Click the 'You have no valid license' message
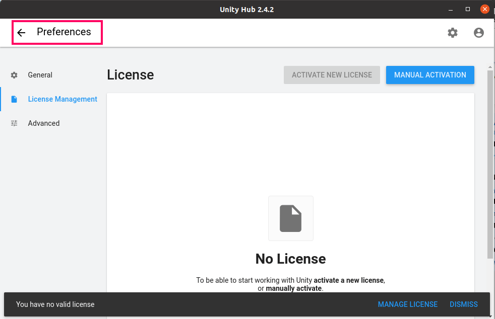 [x=55, y=304]
